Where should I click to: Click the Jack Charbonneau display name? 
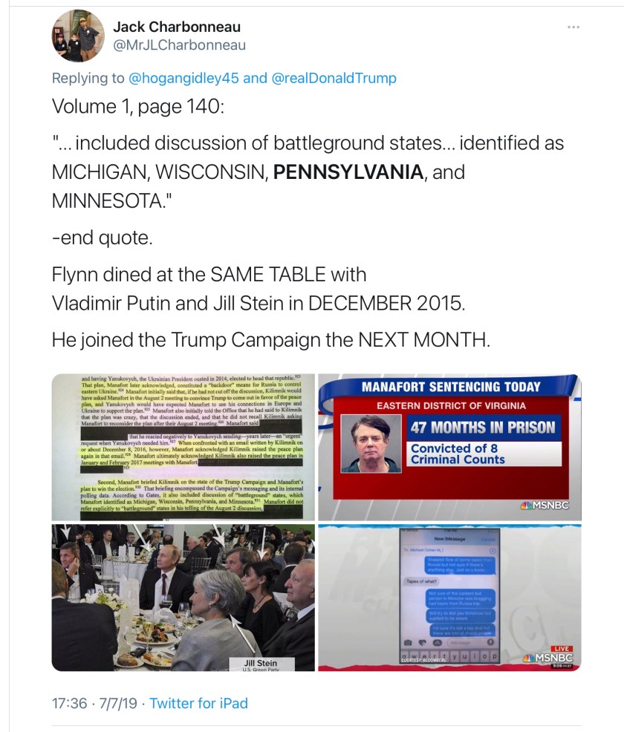coord(177,27)
